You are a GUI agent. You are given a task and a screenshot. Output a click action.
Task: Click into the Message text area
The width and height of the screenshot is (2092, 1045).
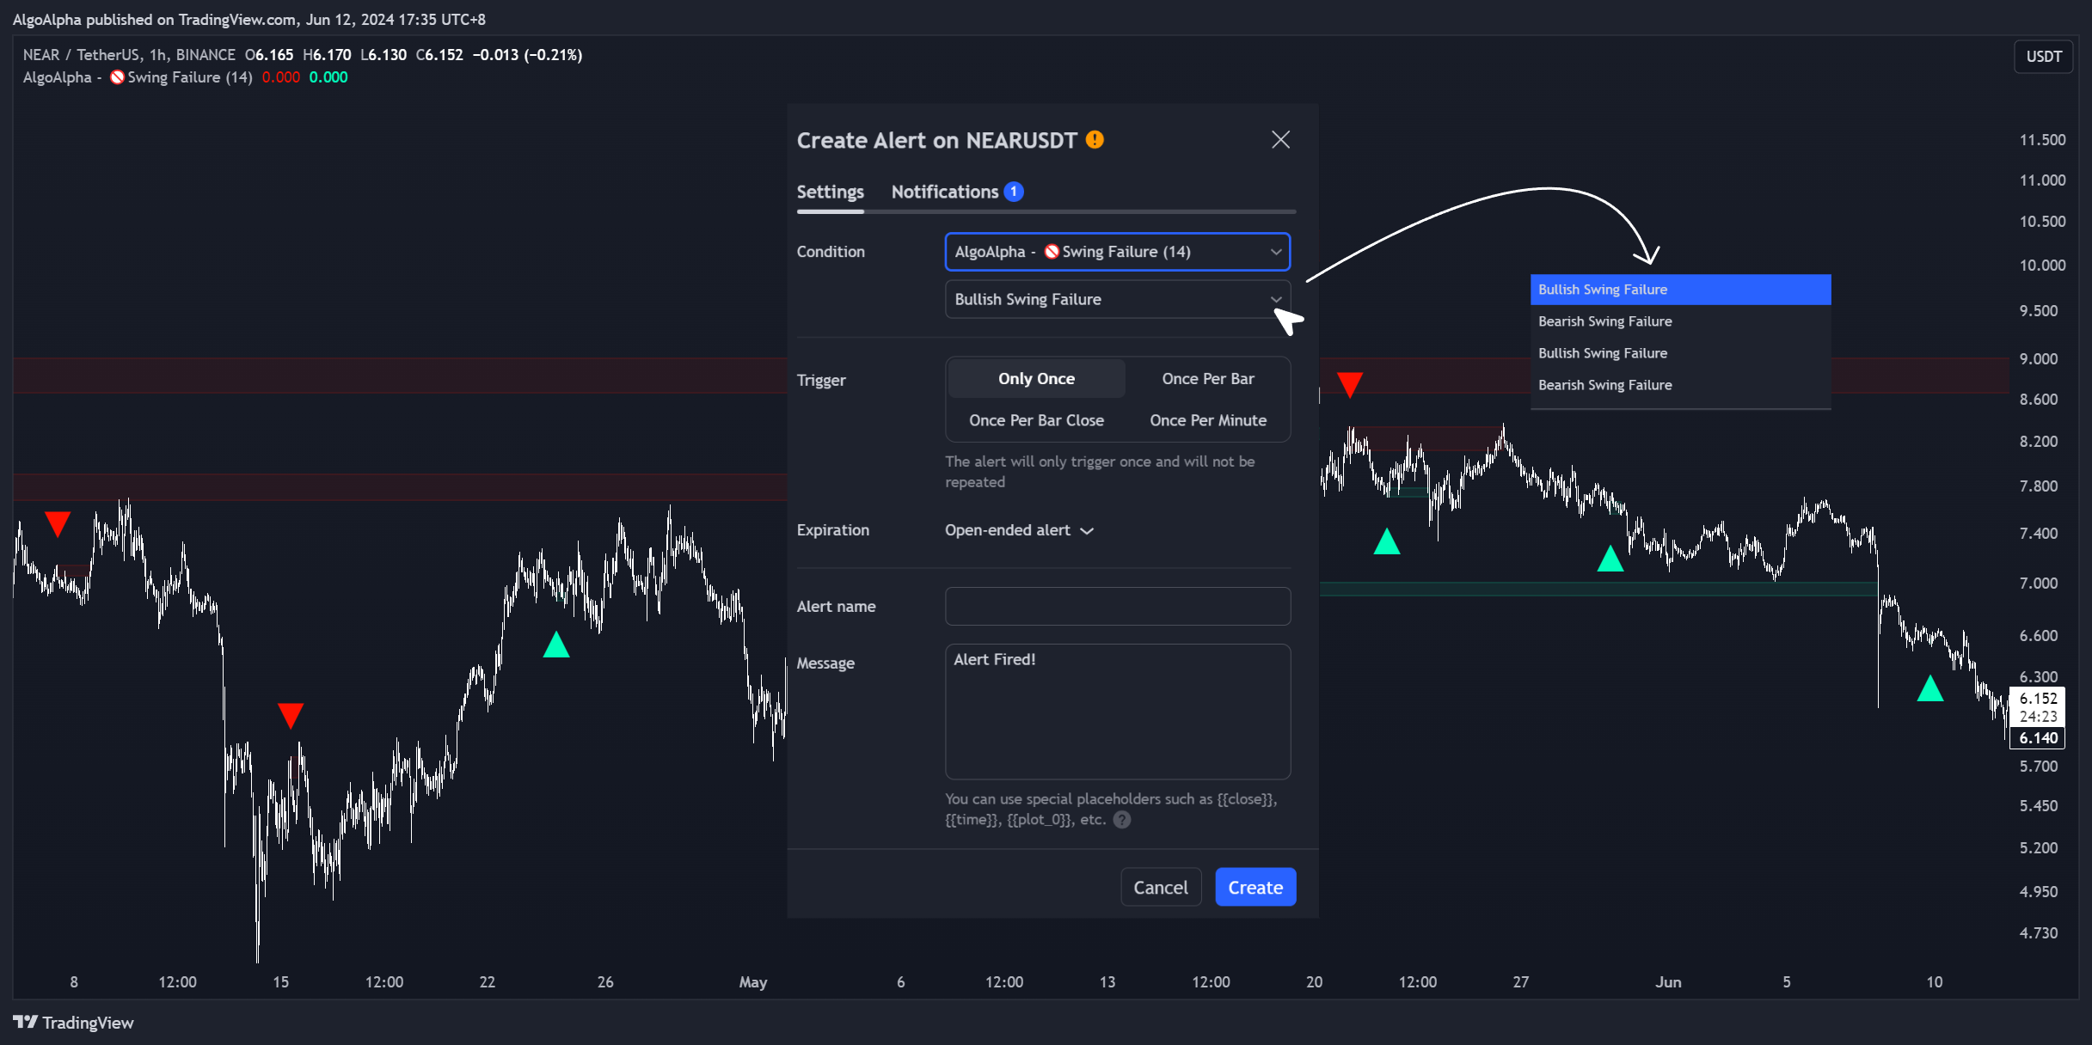tap(1117, 712)
